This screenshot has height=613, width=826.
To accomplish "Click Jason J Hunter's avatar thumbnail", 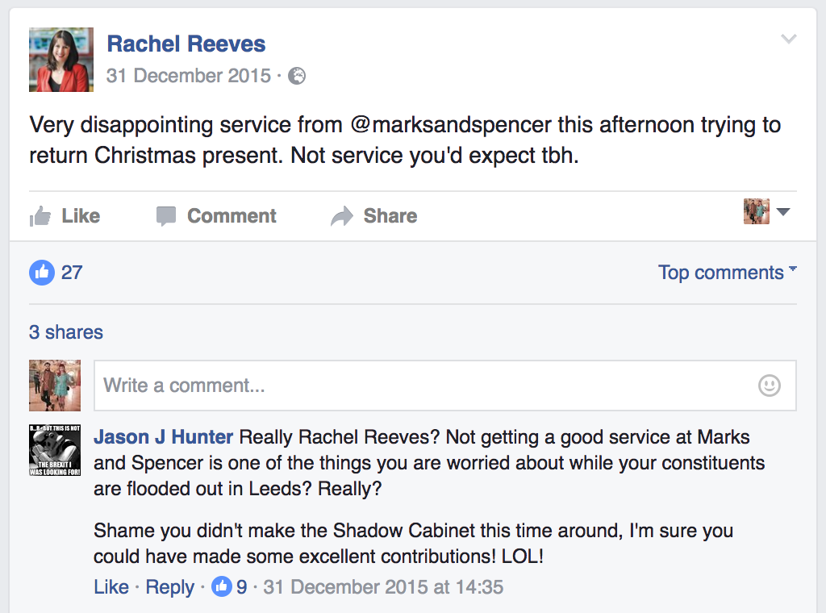I will [55, 450].
